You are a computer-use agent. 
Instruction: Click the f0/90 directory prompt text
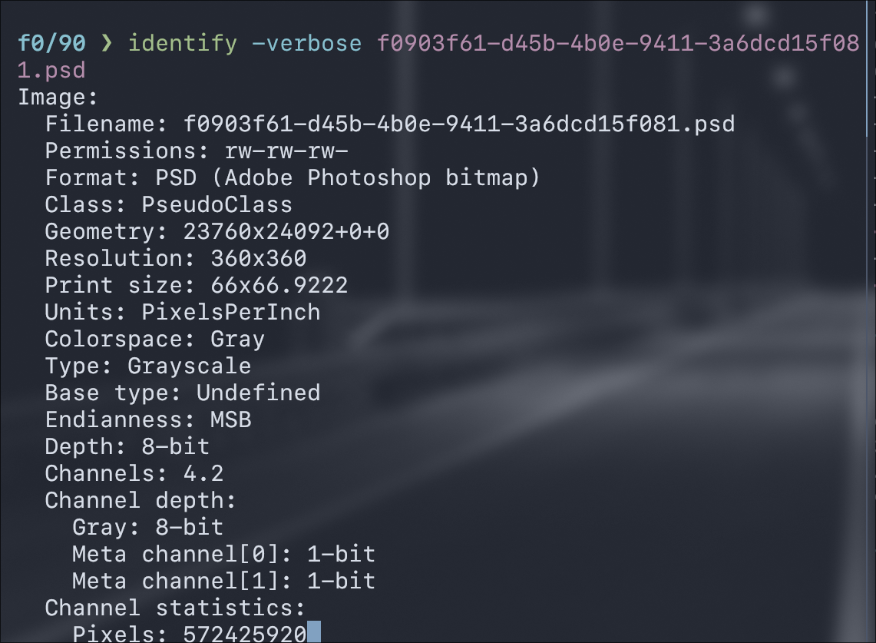coord(51,43)
